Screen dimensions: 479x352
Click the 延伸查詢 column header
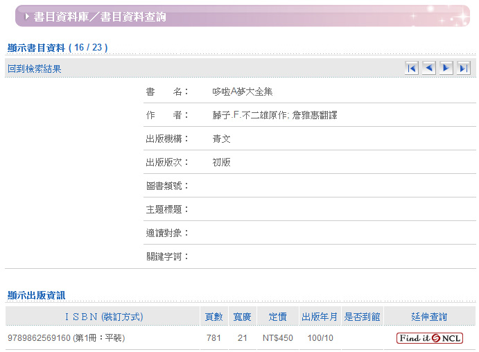pos(429,317)
